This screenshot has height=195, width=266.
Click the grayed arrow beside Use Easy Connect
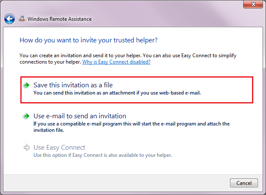[x=26, y=148]
